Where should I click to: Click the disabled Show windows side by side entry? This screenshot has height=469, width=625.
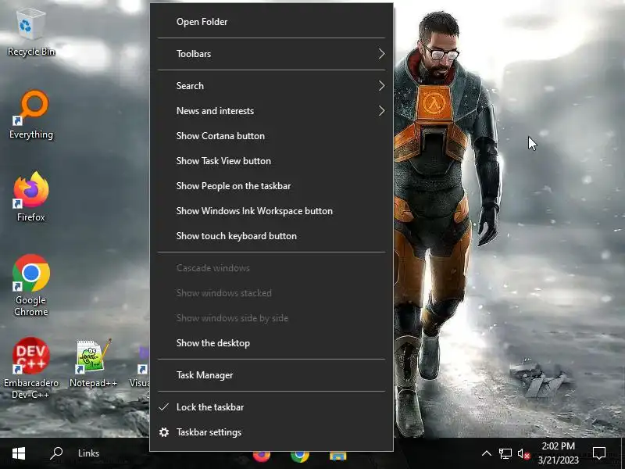coord(271,318)
